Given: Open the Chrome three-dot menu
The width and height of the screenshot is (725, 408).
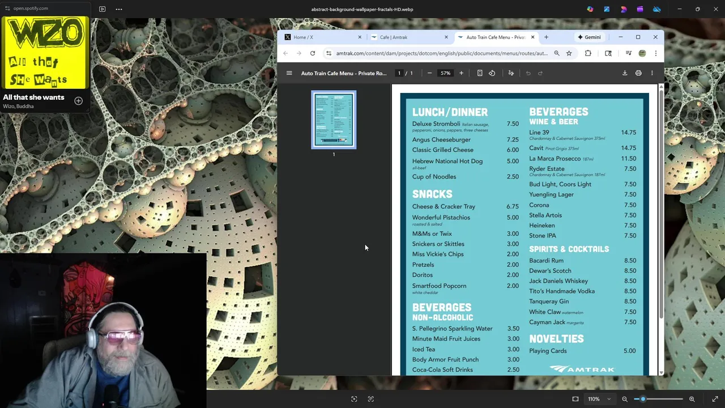Looking at the screenshot, I should tap(655, 53).
